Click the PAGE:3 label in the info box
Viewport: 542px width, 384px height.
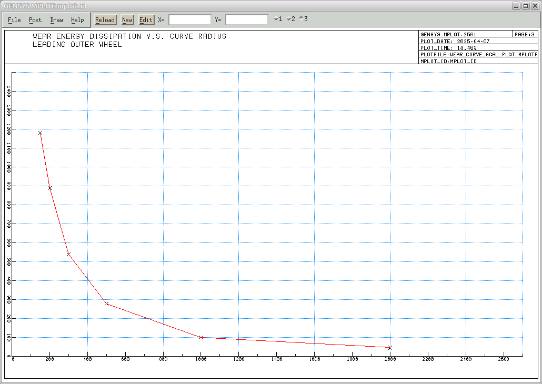pyautogui.click(x=525, y=35)
